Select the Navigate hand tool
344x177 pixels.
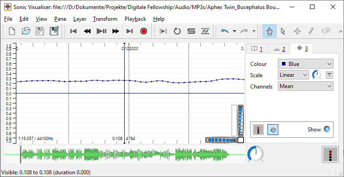269,31
